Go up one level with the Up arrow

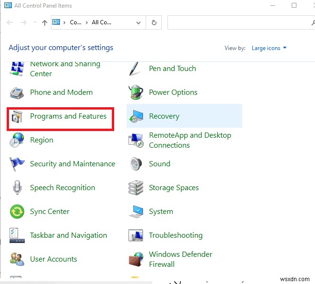click(44, 22)
